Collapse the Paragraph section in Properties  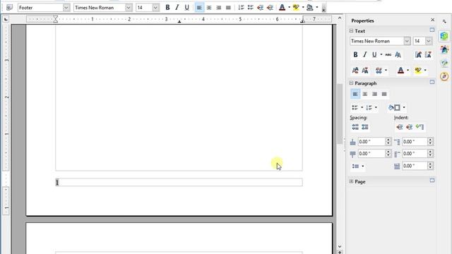tap(351, 83)
